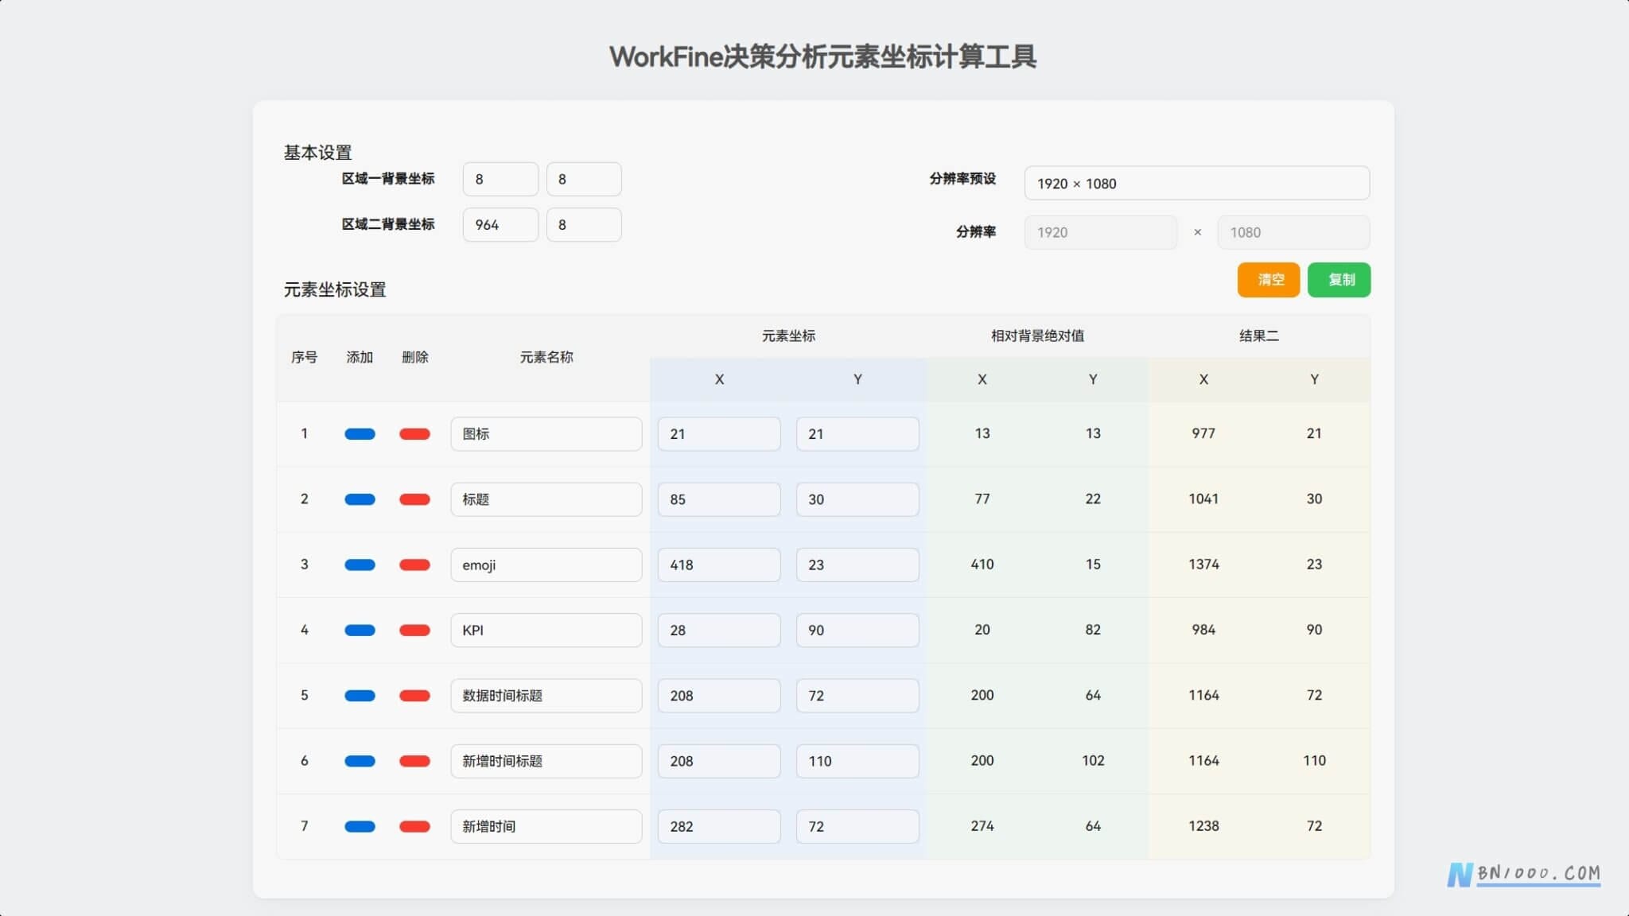
Task: Click the blue add button in row 5
Action: pos(360,696)
